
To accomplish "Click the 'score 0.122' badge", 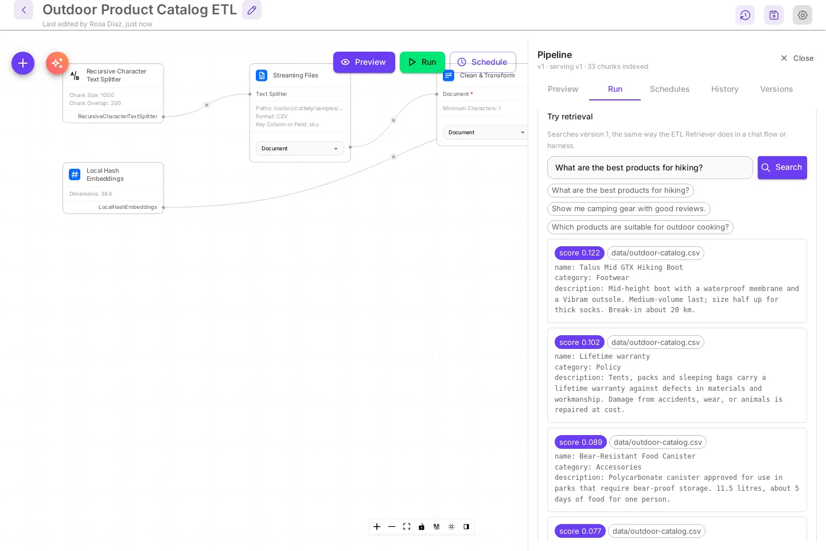I will pos(579,253).
